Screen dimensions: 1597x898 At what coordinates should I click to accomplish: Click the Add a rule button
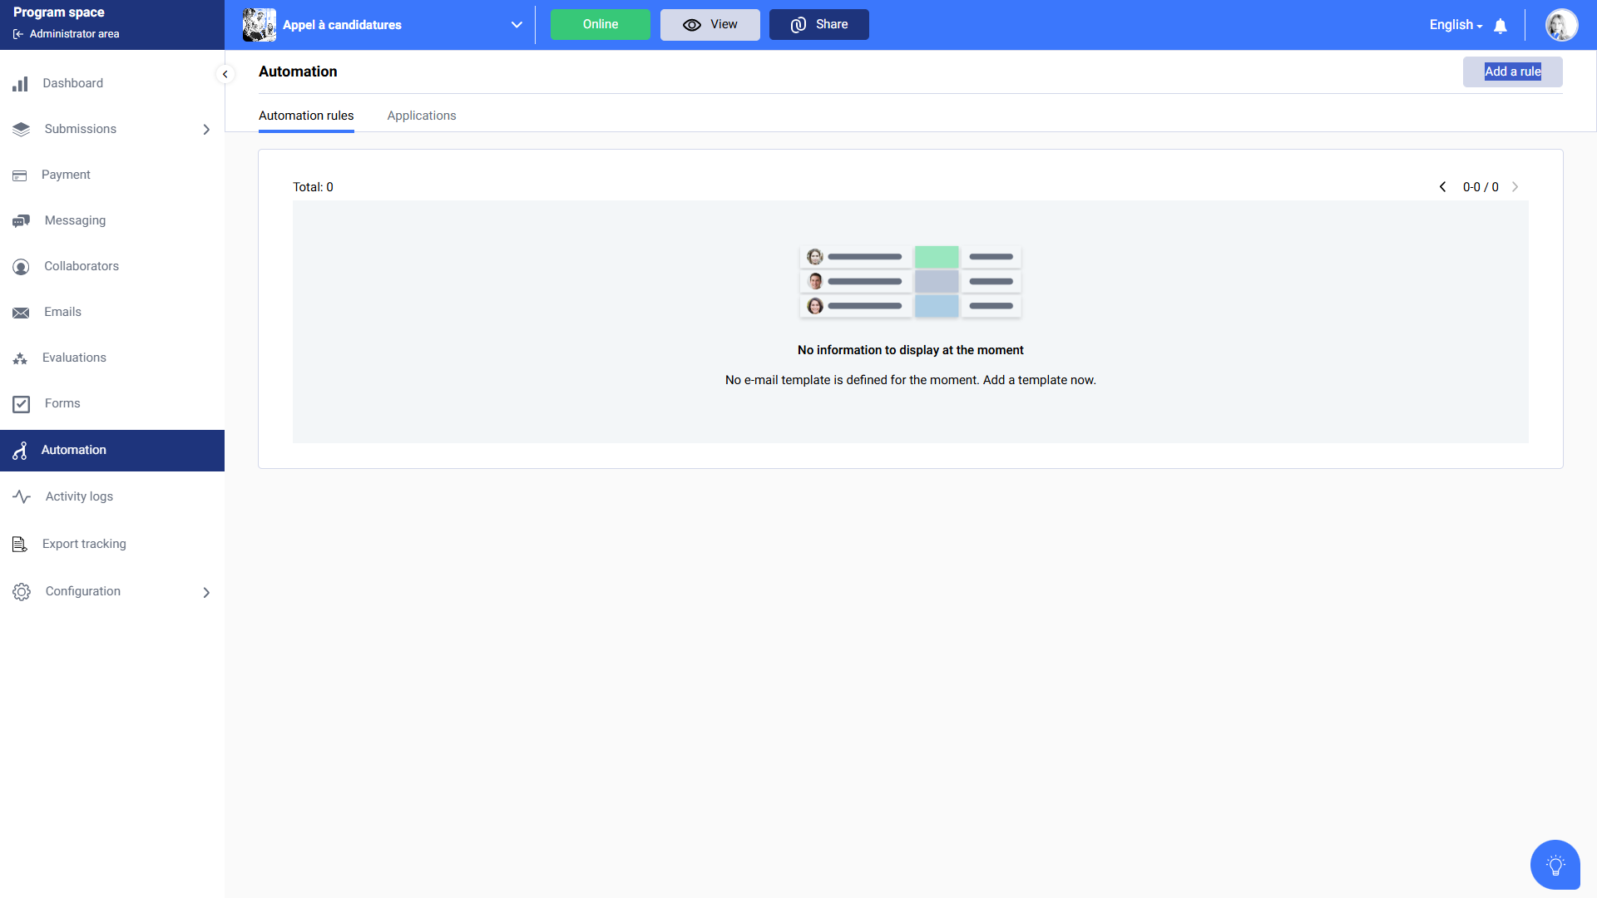coord(1512,72)
